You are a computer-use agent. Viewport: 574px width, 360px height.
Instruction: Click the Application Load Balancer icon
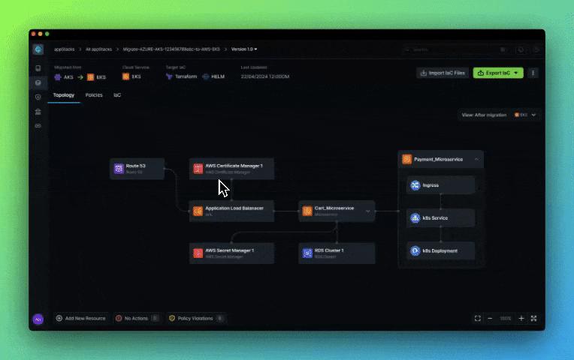(198, 211)
